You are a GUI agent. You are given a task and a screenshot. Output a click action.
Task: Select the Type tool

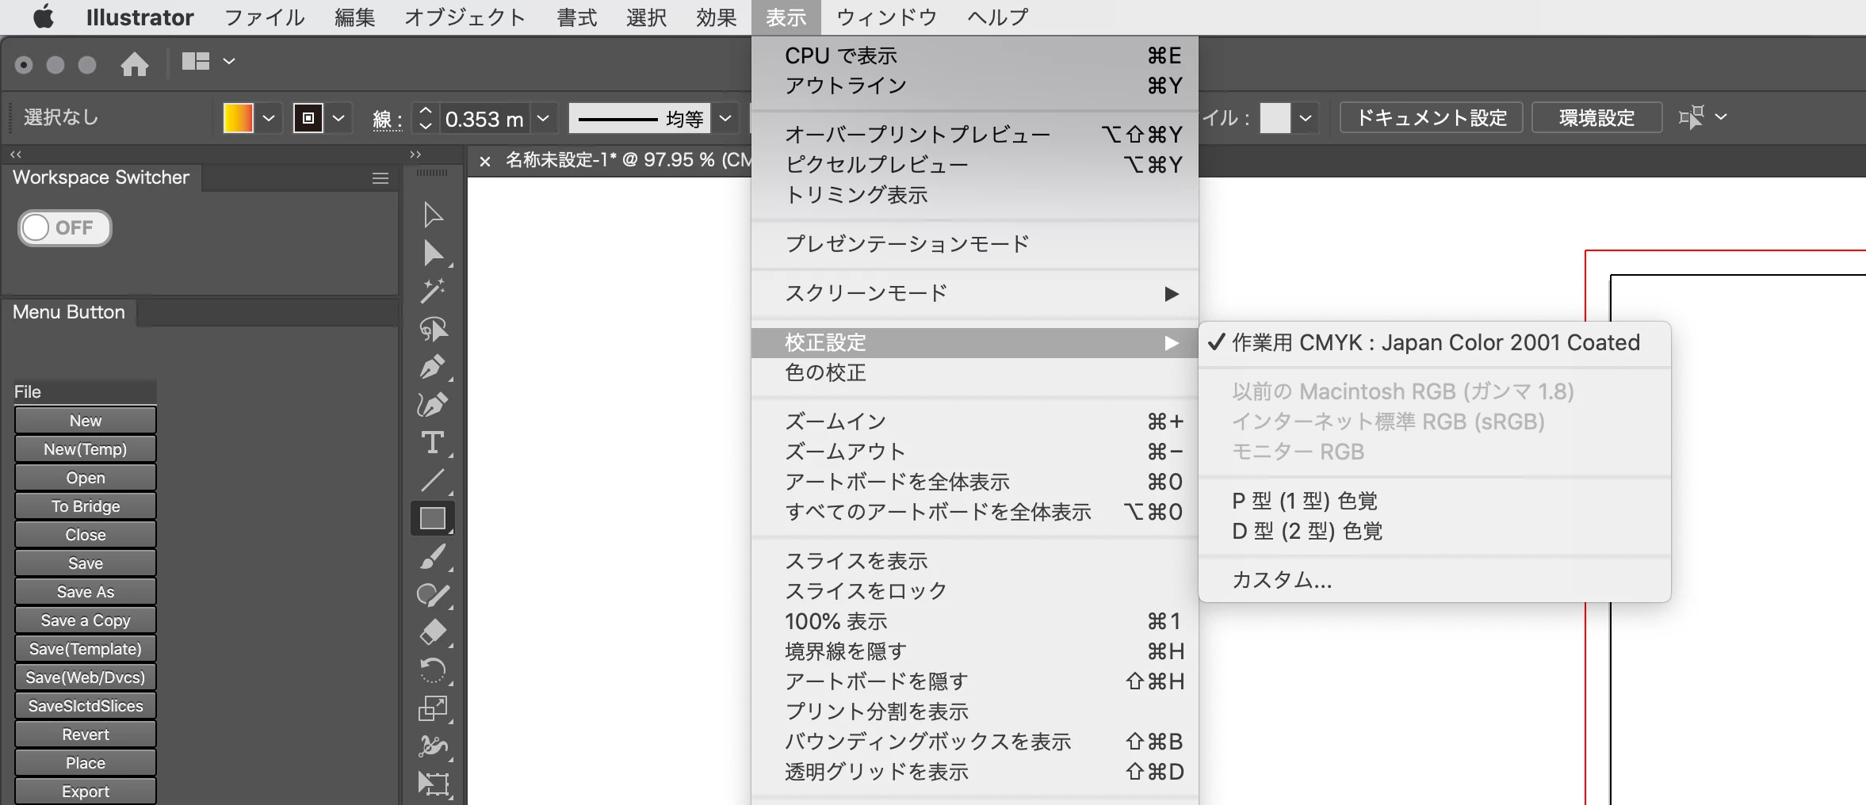433,443
